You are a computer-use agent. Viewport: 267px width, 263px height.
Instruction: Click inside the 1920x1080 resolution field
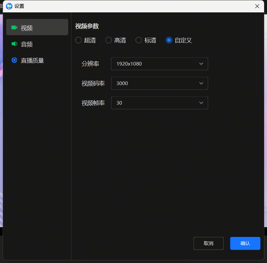tap(147, 64)
